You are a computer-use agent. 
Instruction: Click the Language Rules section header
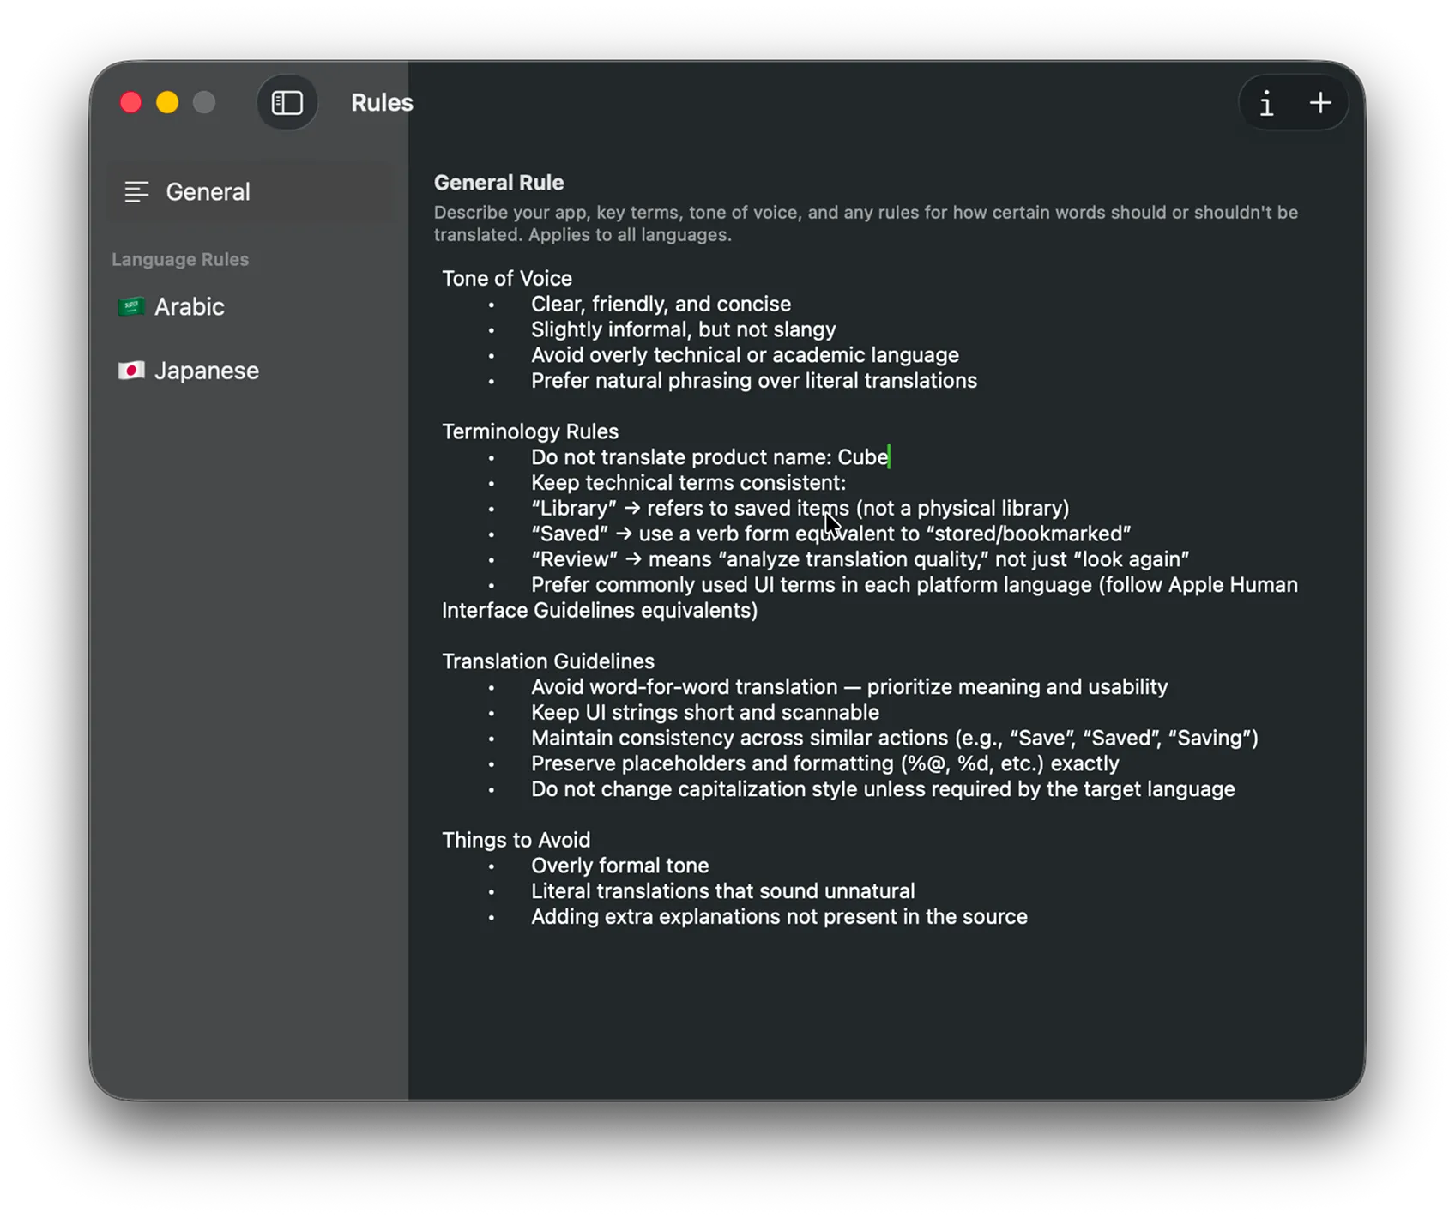pyautogui.click(x=180, y=260)
